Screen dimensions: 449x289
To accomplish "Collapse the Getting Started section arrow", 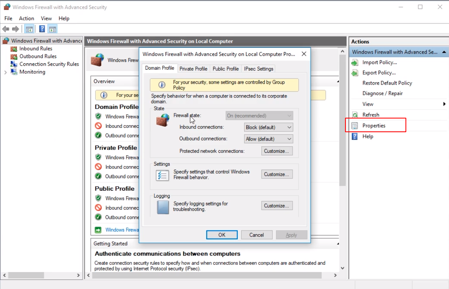I will (x=338, y=244).
